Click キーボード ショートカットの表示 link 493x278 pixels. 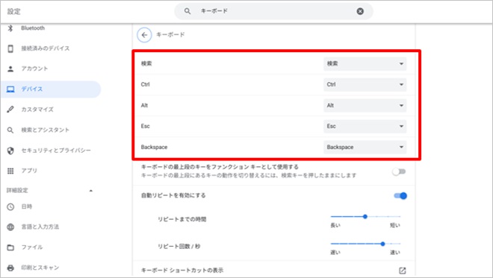[x=182, y=270]
